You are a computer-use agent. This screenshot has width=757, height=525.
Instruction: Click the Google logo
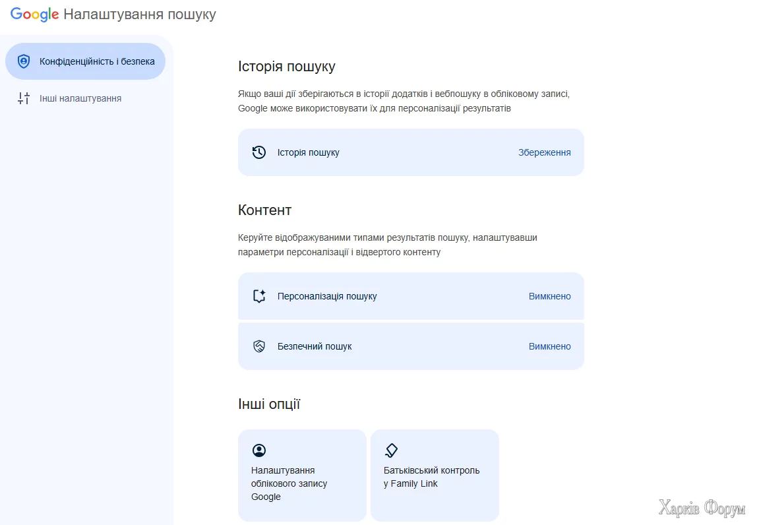click(34, 15)
